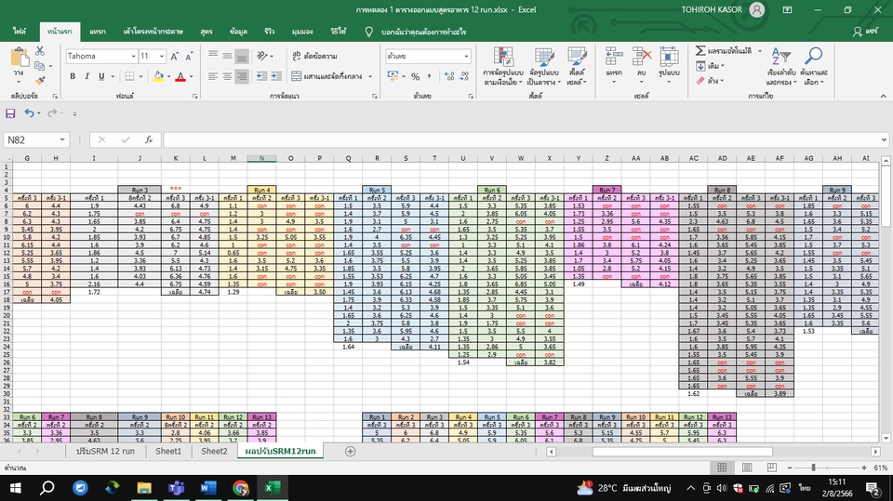
Task: Click the Insert cells icon
Action: click(614, 58)
